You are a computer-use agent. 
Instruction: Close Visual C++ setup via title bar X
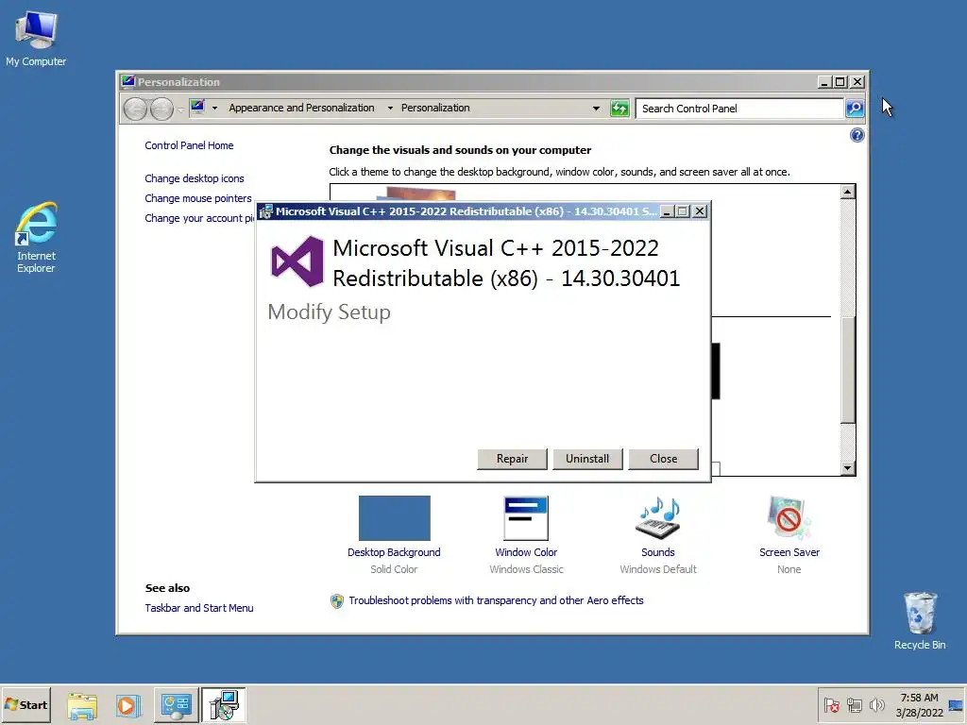(x=700, y=211)
